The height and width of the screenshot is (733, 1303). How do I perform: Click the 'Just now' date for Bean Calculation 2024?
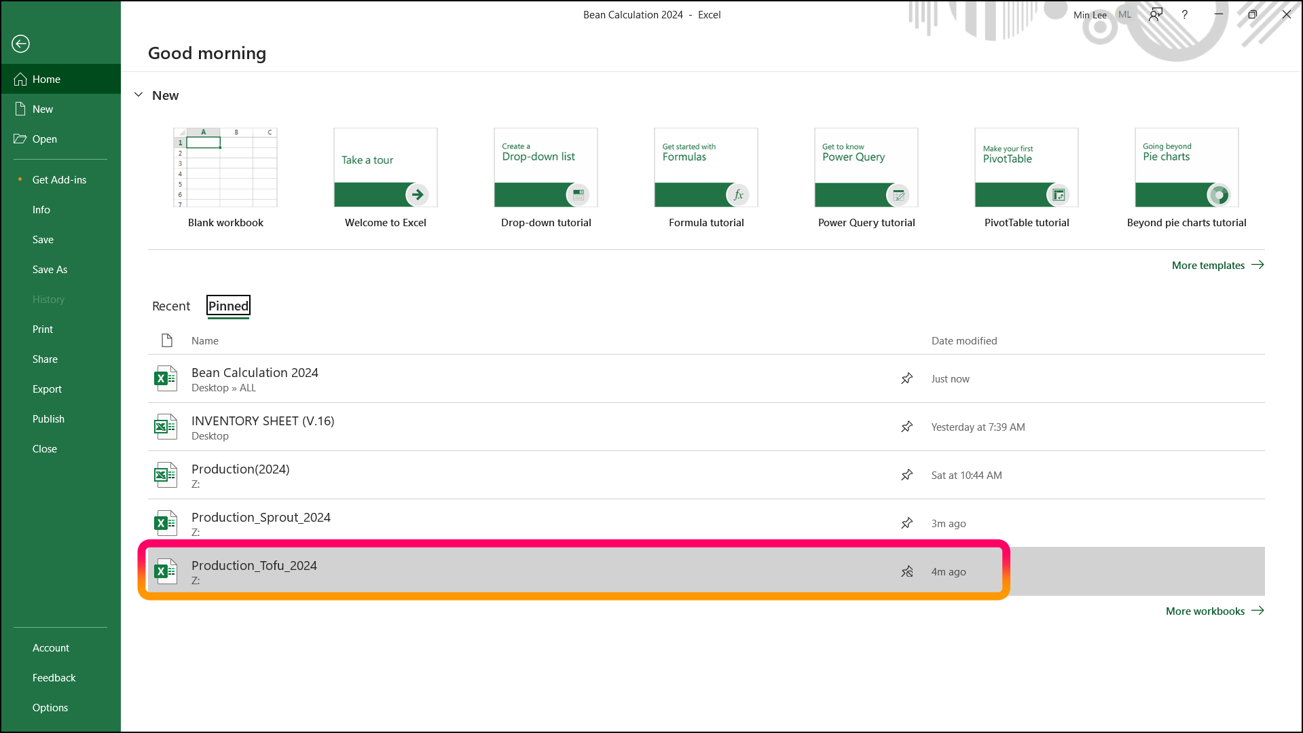[951, 379]
